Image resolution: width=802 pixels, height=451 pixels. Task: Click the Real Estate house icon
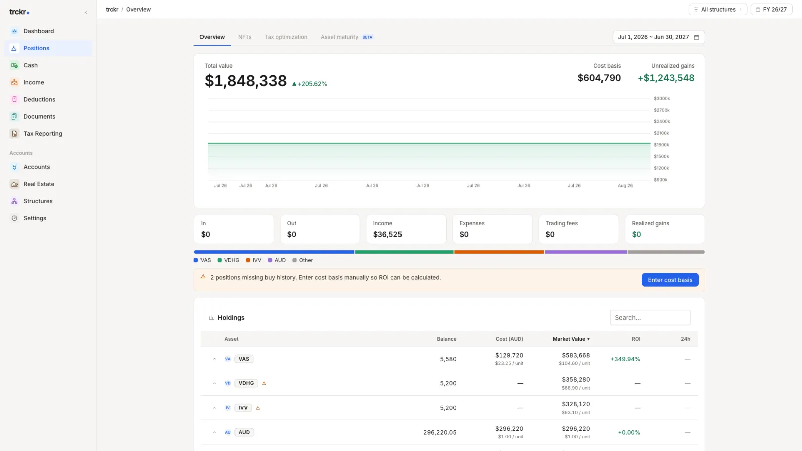click(14, 184)
